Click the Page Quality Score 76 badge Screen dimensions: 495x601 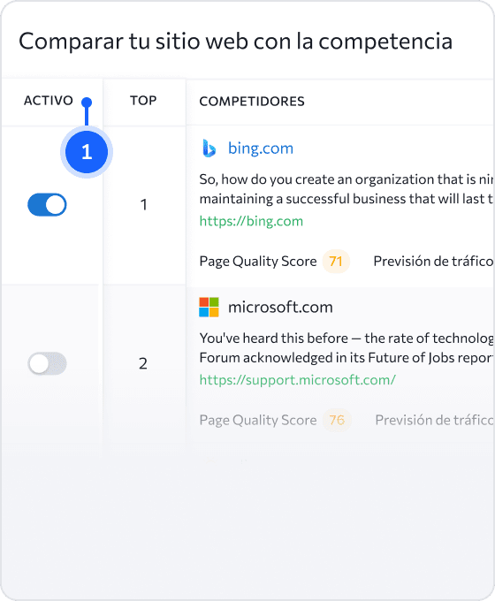pyautogui.click(x=337, y=420)
